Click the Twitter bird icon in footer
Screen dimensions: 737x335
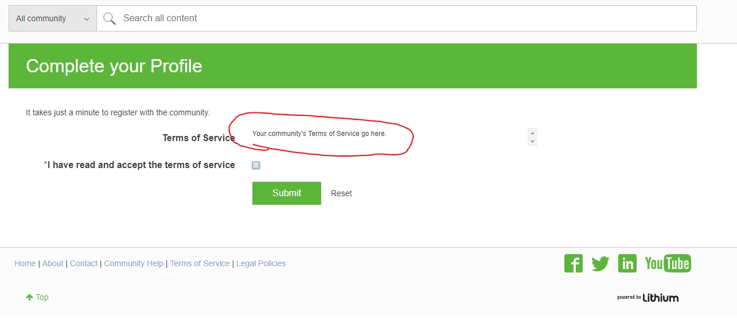600,263
